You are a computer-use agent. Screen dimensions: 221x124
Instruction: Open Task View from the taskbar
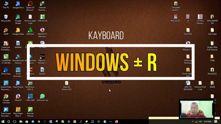(15, 122)
